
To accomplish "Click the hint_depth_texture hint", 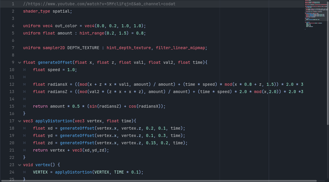I will (129, 48).
